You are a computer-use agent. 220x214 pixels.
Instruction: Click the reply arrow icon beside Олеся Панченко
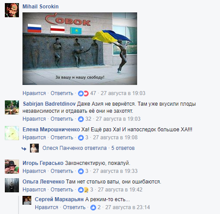(24, 149)
